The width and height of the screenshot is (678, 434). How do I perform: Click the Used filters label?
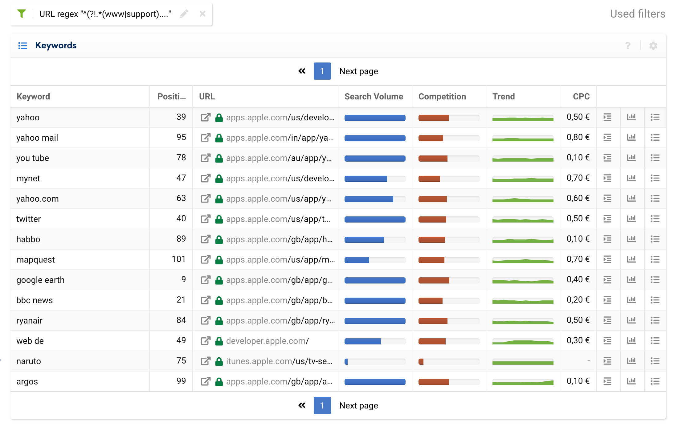[x=638, y=14]
